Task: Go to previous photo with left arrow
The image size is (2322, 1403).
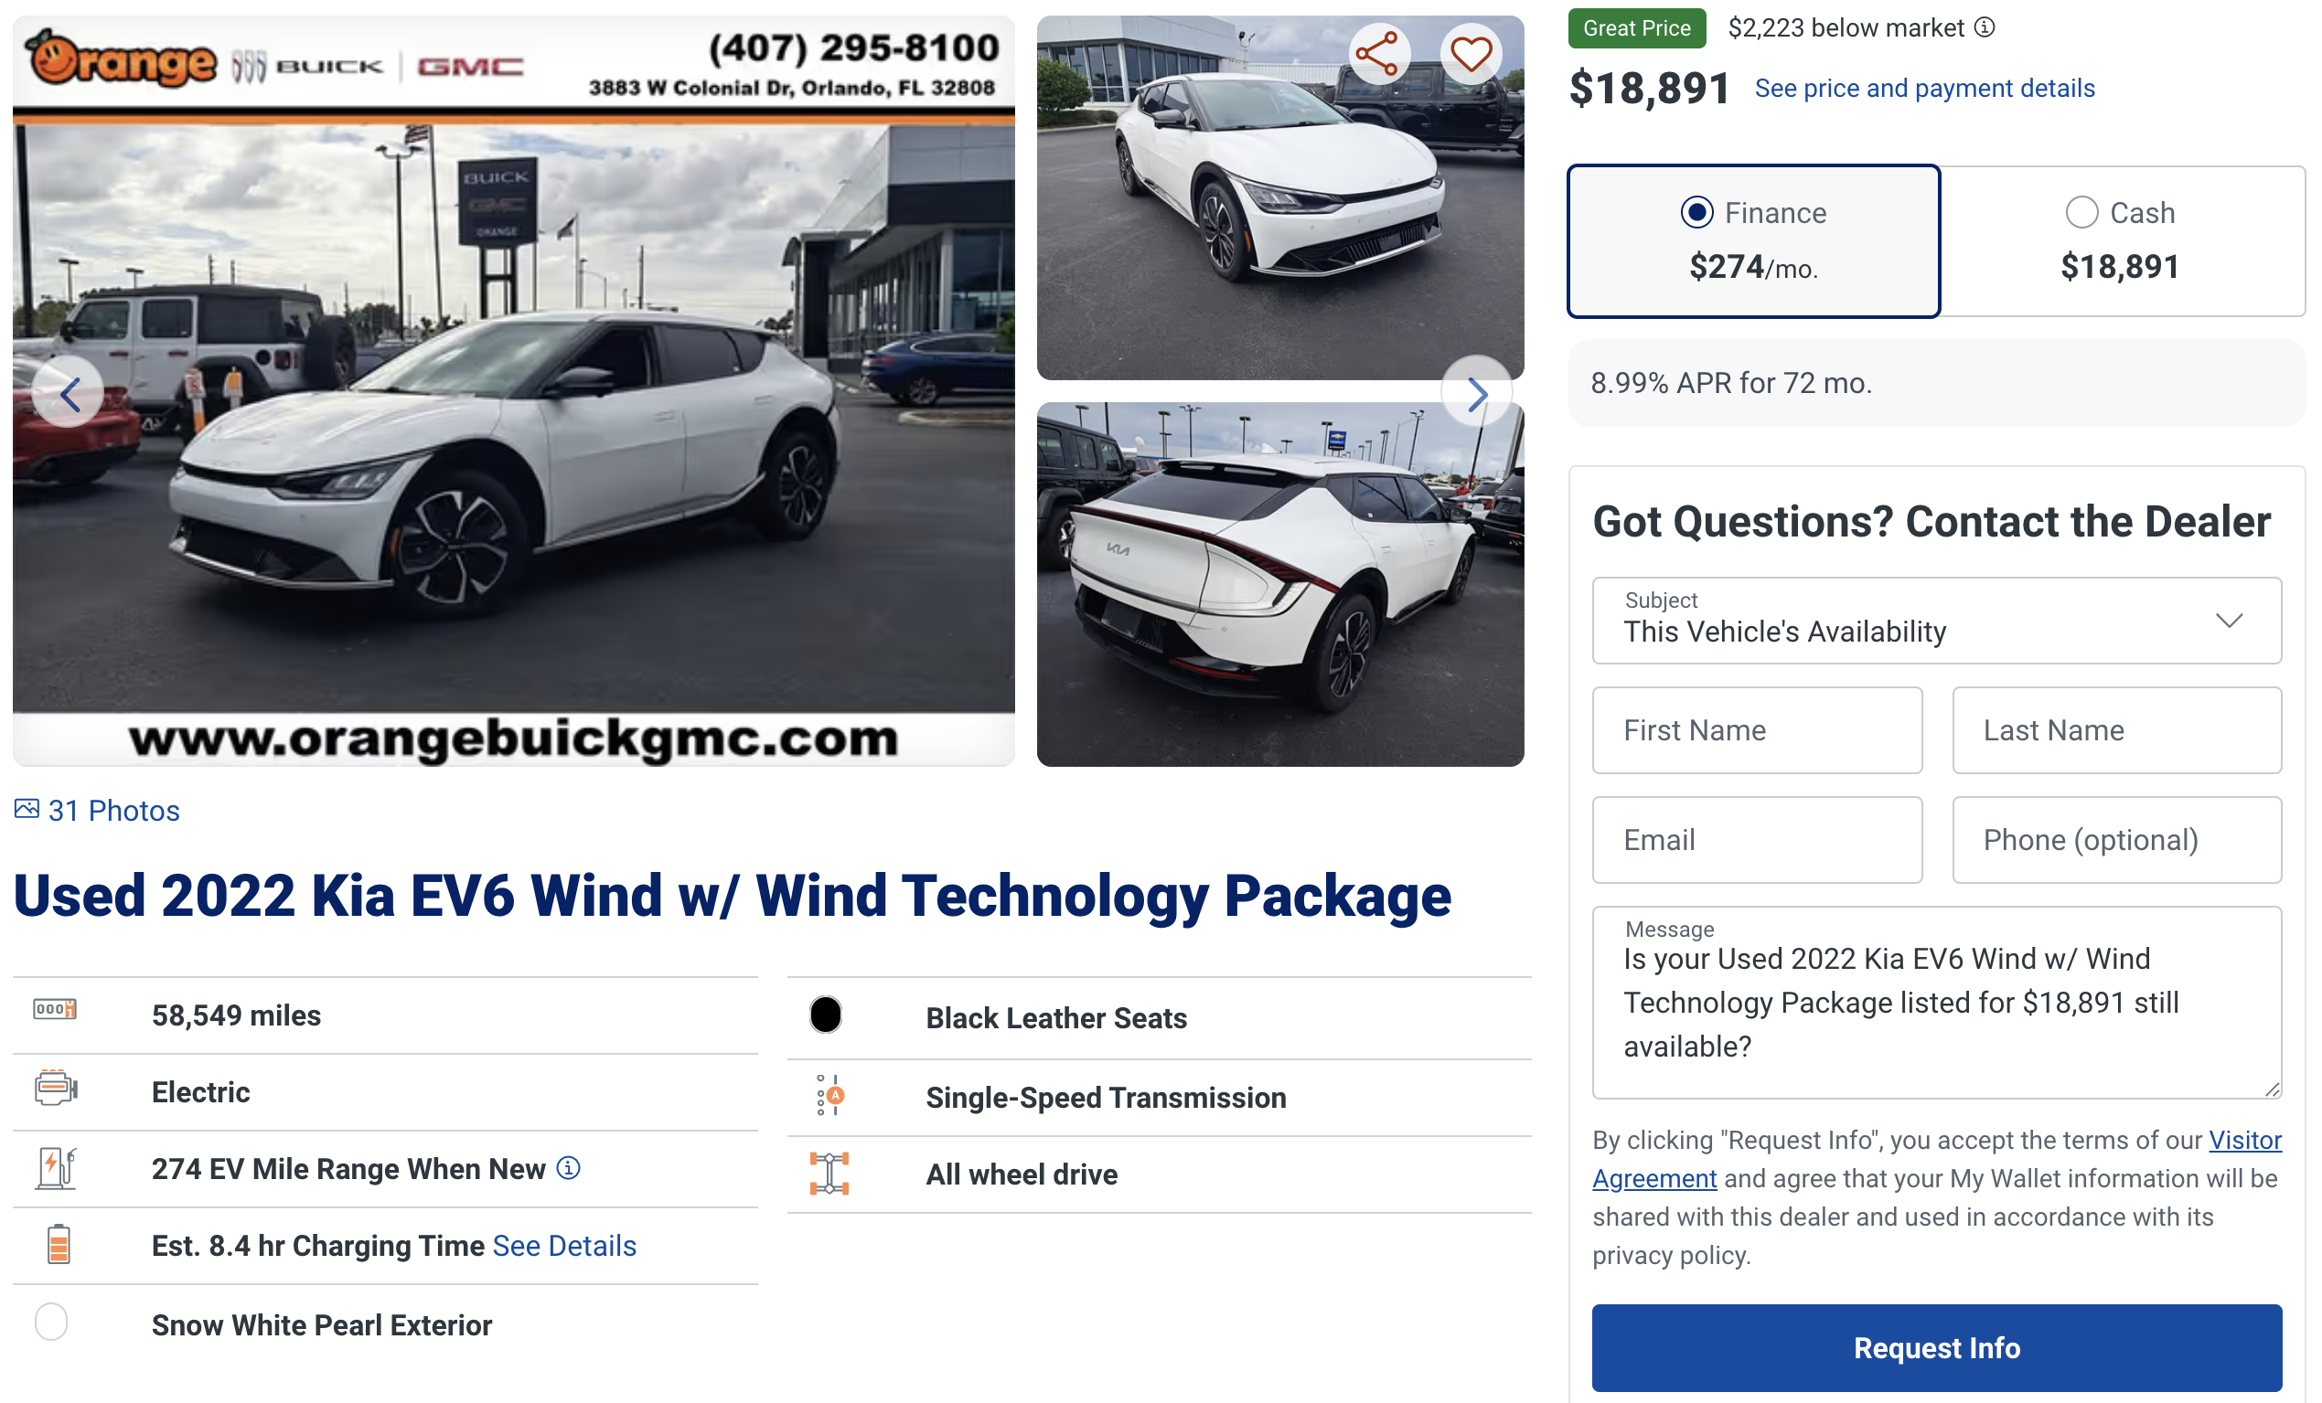Action: point(69,394)
